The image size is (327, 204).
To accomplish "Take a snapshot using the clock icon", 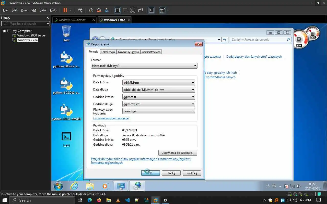I will (x=91, y=10).
